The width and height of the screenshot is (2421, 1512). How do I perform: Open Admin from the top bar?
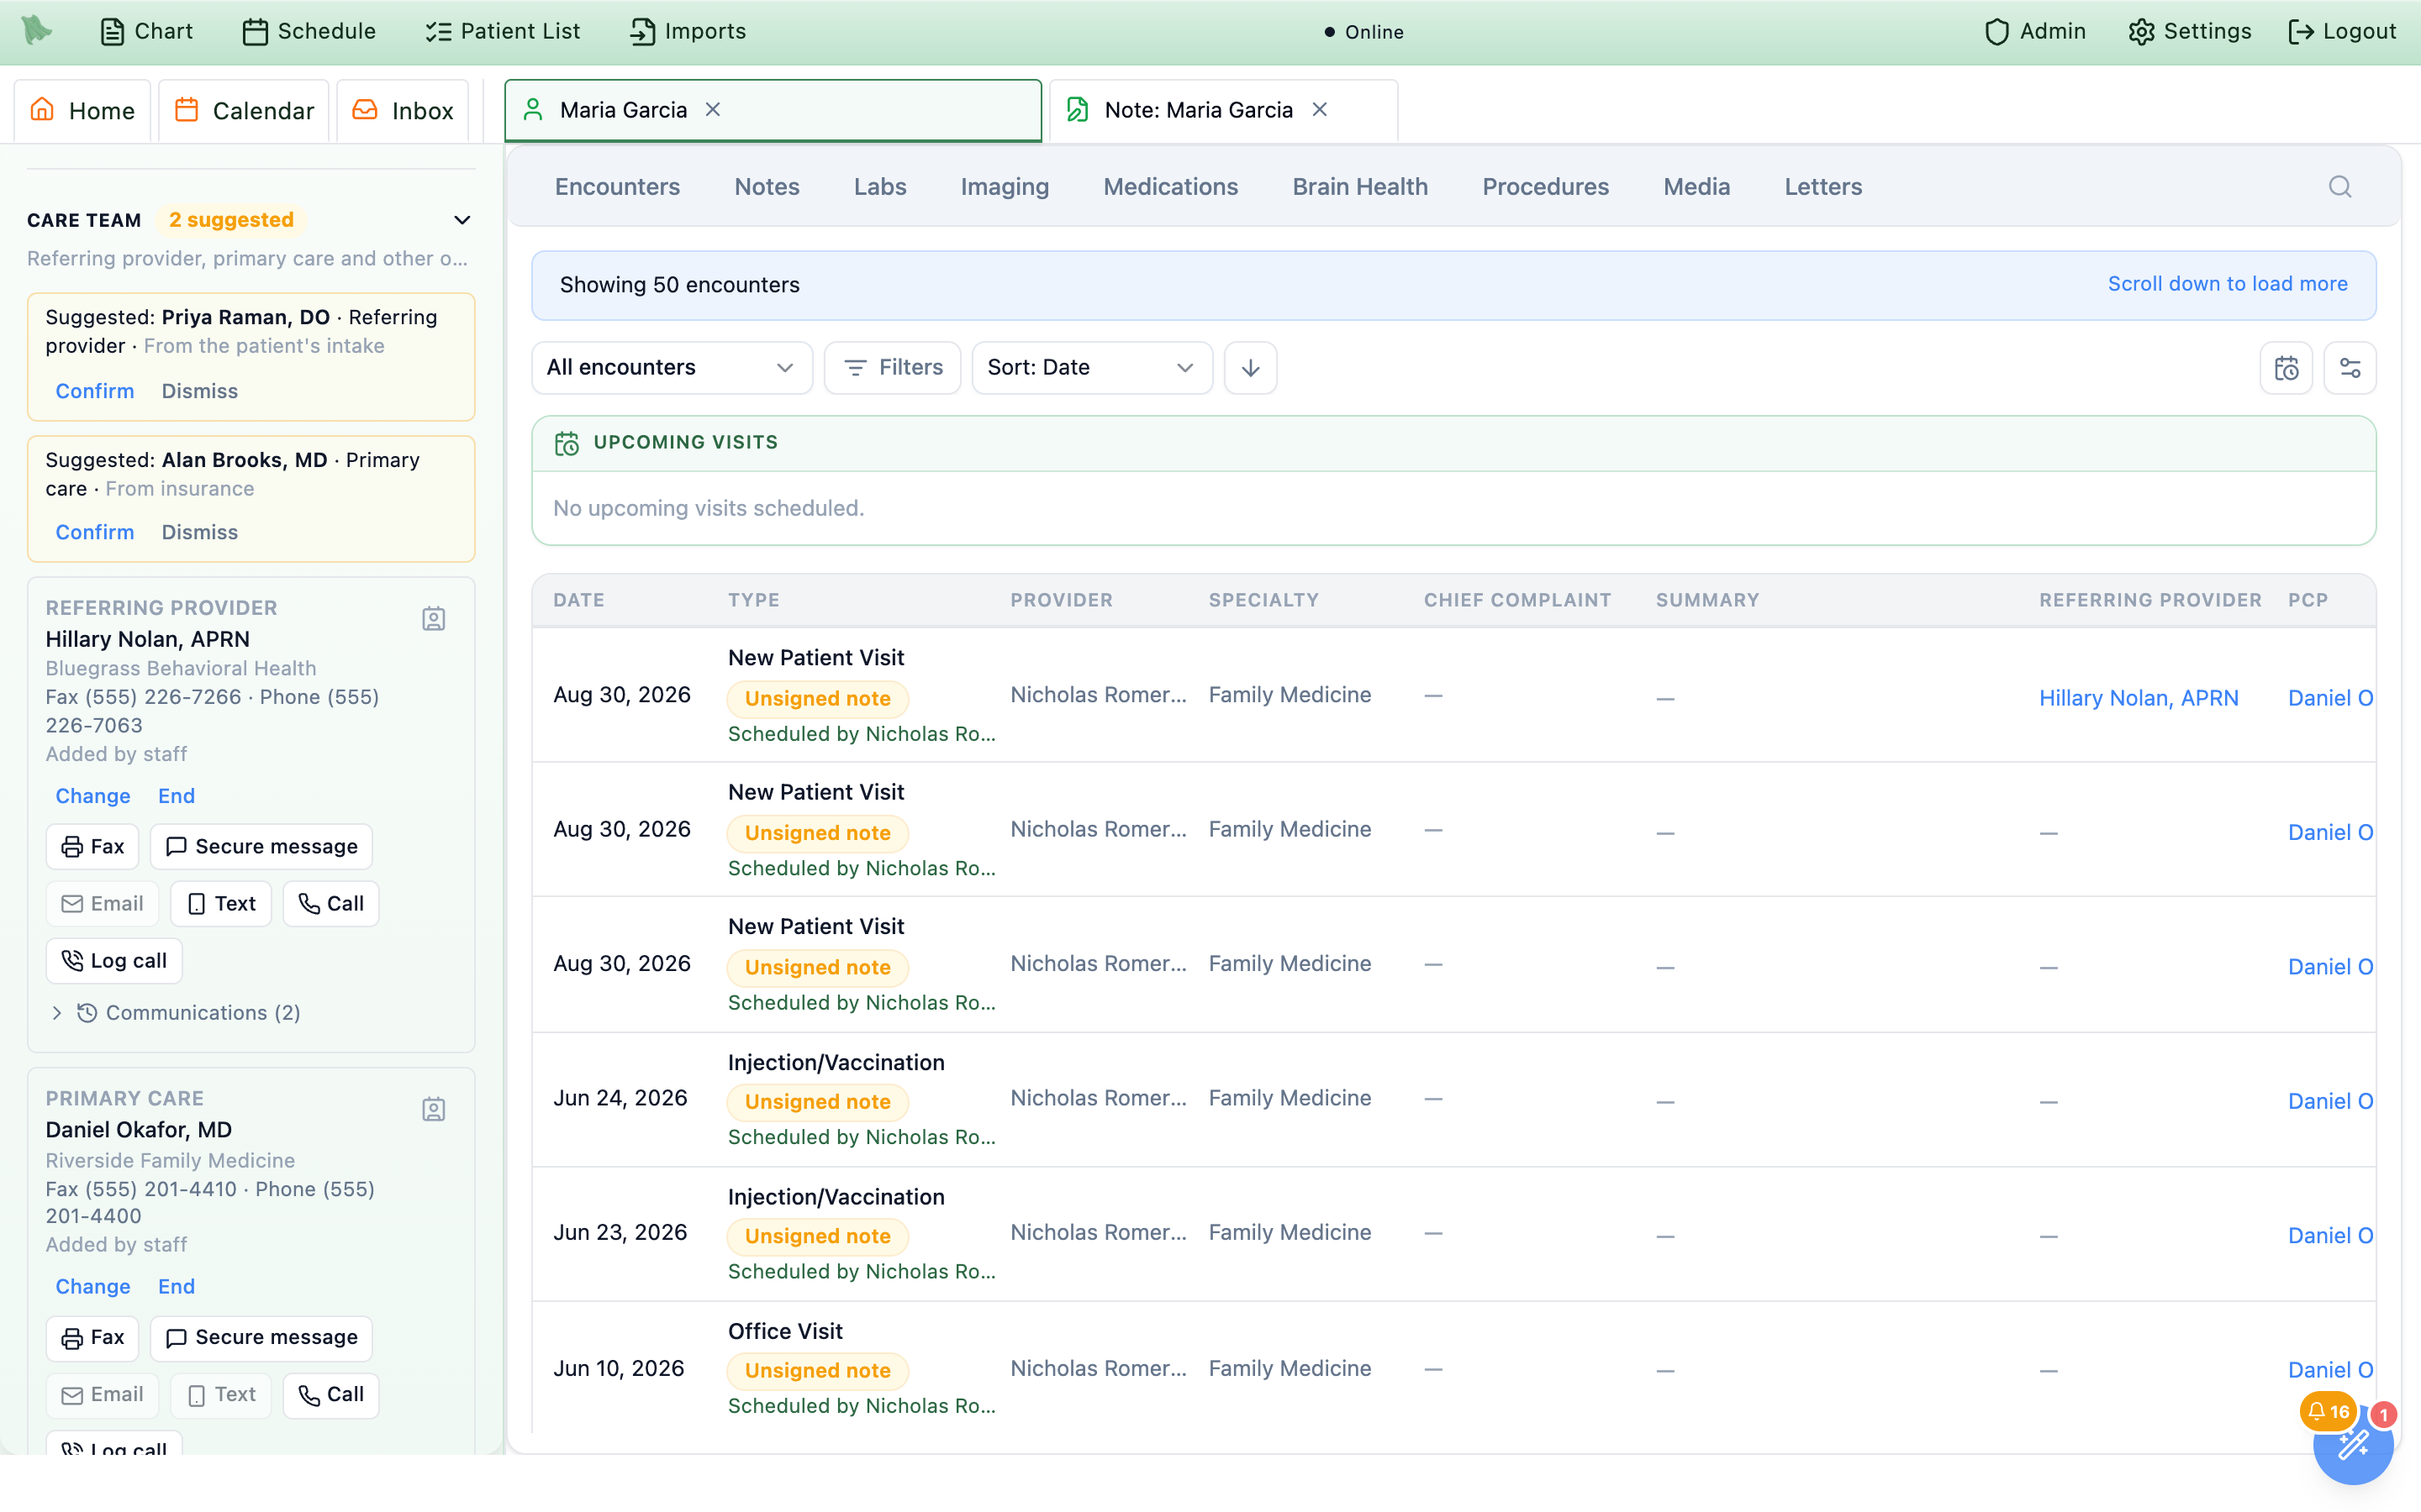(2035, 31)
